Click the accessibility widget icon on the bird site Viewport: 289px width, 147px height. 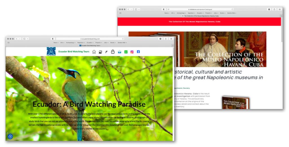pos(10,137)
